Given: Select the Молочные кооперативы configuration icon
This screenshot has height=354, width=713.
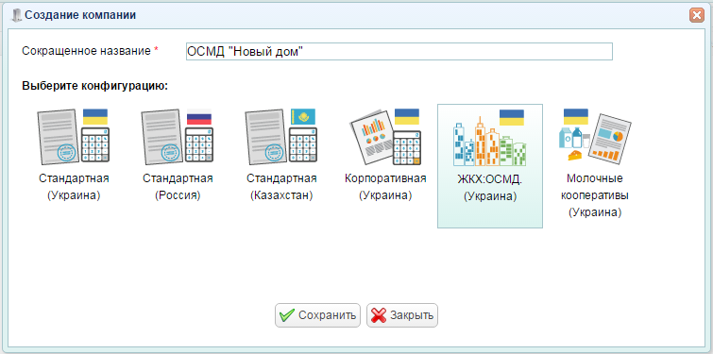Looking at the screenshot, I should pos(595,136).
